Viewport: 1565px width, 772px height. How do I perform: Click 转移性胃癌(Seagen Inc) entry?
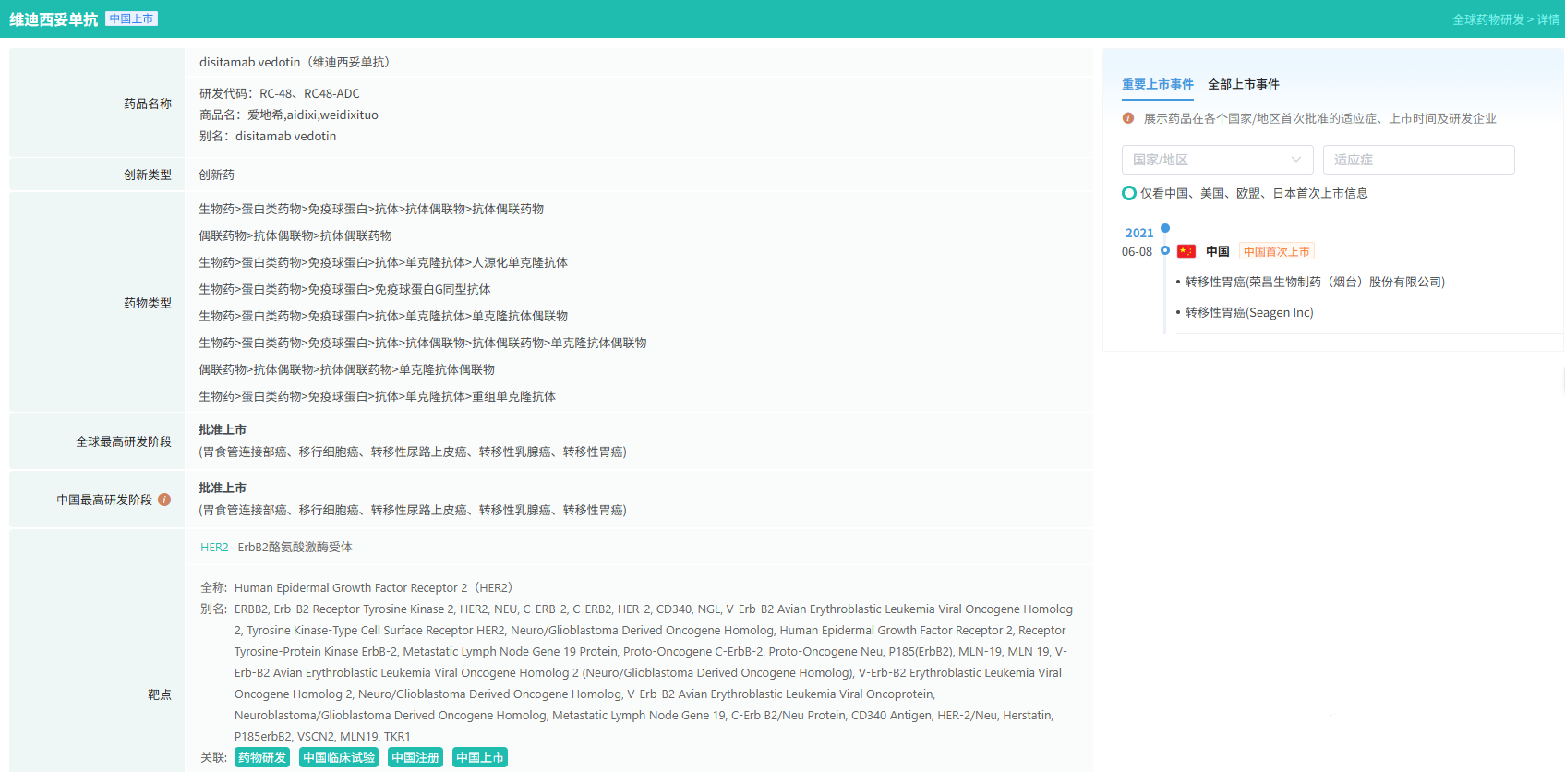click(x=1249, y=312)
